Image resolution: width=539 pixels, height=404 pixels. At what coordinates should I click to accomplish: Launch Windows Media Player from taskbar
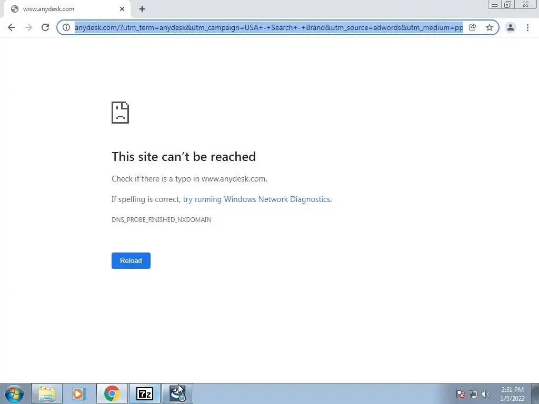point(79,393)
